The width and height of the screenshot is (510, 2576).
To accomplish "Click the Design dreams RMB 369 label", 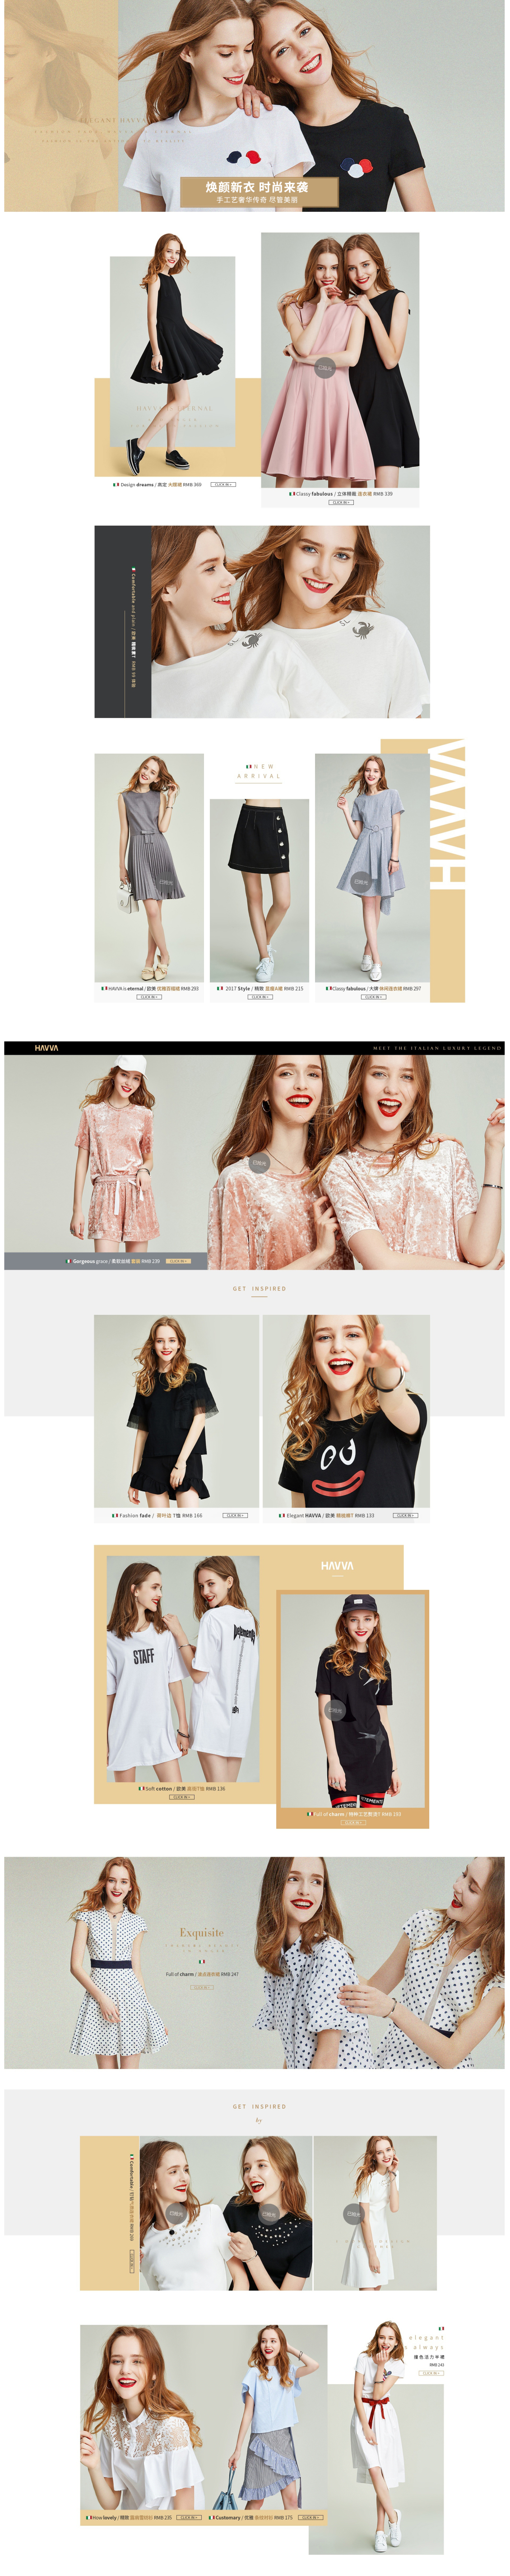I will pyautogui.click(x=158, y=484).
